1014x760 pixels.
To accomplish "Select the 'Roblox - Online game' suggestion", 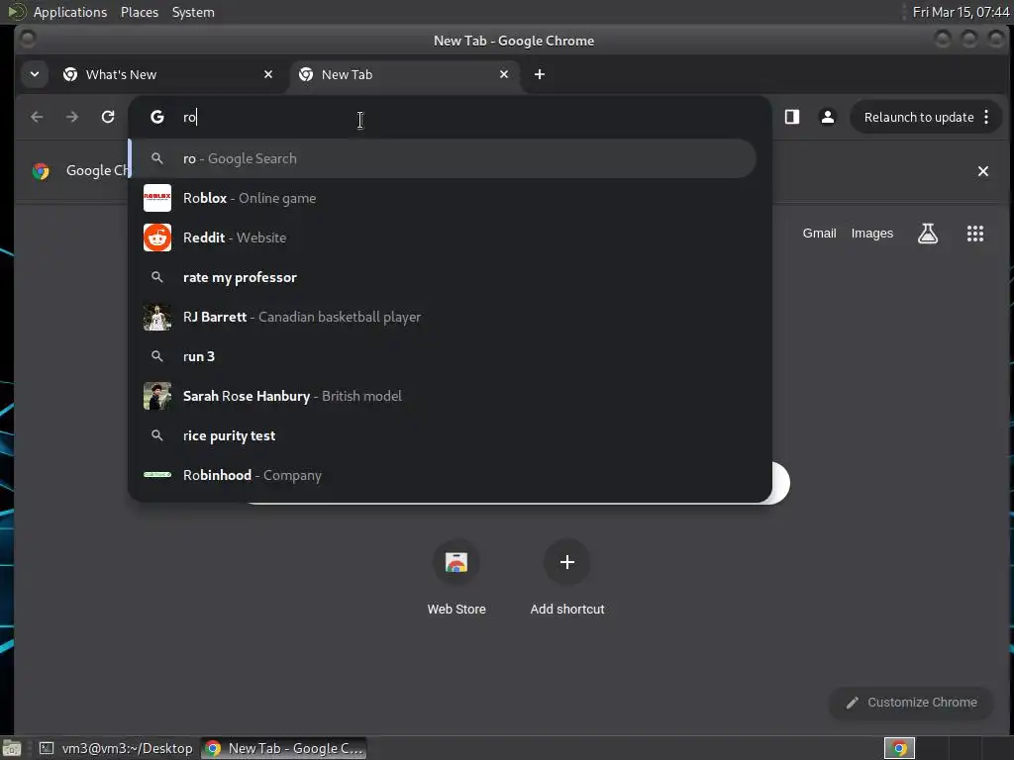I will pyautogui.click(x=443, y=198).
